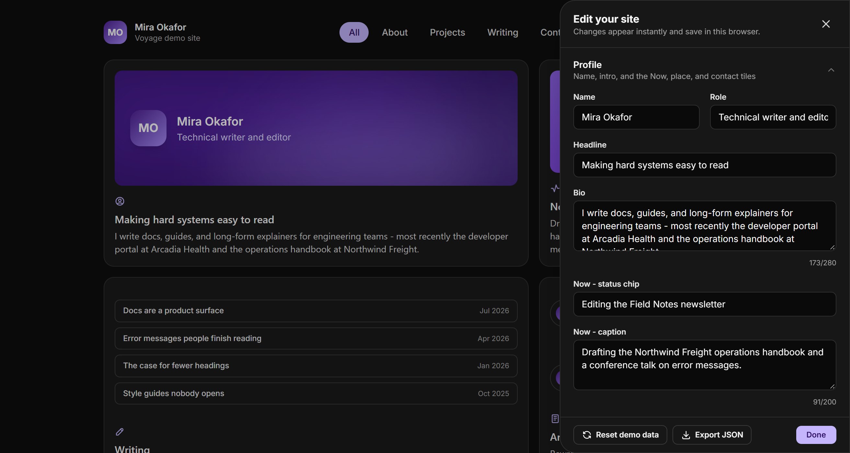Click the Profile section heading

pyautogui.click(x=587, y=65)
